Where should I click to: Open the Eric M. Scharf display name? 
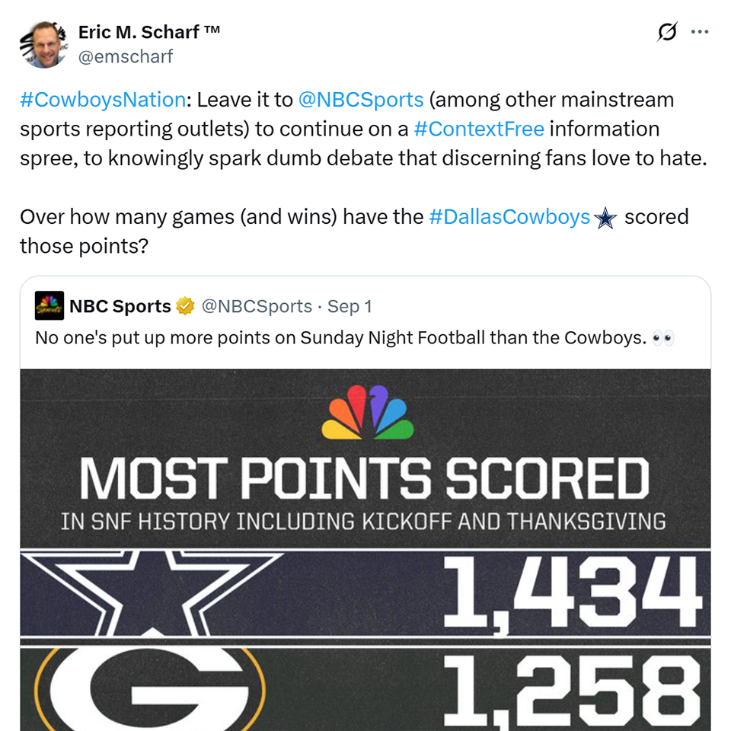[x=149, y=32]
